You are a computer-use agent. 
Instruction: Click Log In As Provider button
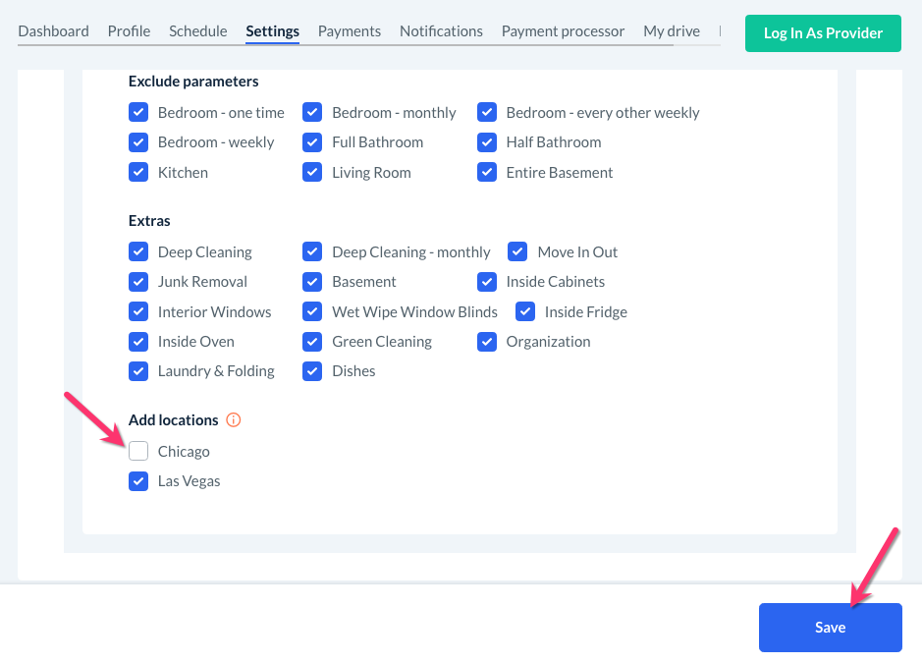[823, 32]
